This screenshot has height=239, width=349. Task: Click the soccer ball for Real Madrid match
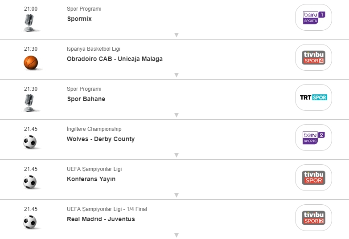tap(30, 222)
